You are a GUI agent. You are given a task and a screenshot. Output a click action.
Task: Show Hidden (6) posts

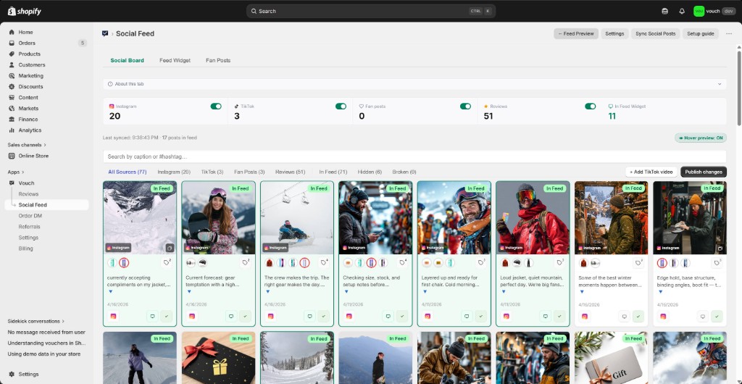point(370,172)
